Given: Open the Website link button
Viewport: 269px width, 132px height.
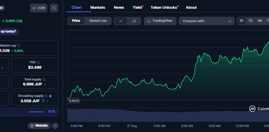Looking at the screenshot, I should pos(39,126).
